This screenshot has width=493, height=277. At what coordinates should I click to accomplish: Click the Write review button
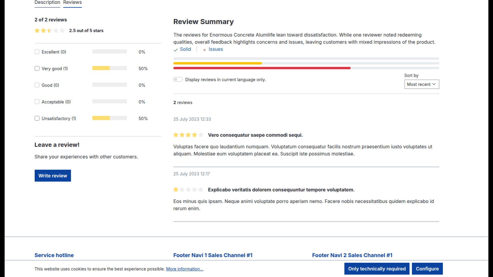(53, 176)
